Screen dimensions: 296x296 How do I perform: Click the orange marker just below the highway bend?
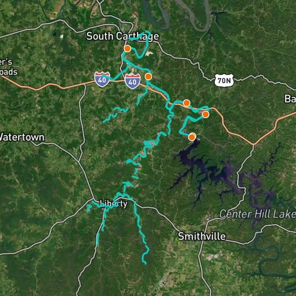[205, 114]
